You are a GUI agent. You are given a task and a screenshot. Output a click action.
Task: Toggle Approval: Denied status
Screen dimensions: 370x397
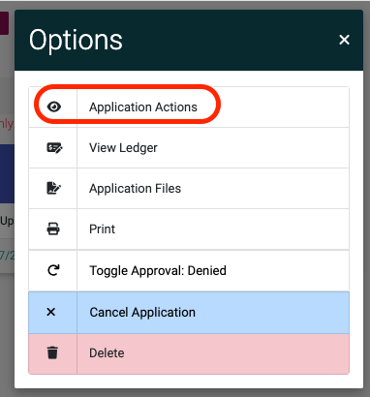(x=189, y=270)
